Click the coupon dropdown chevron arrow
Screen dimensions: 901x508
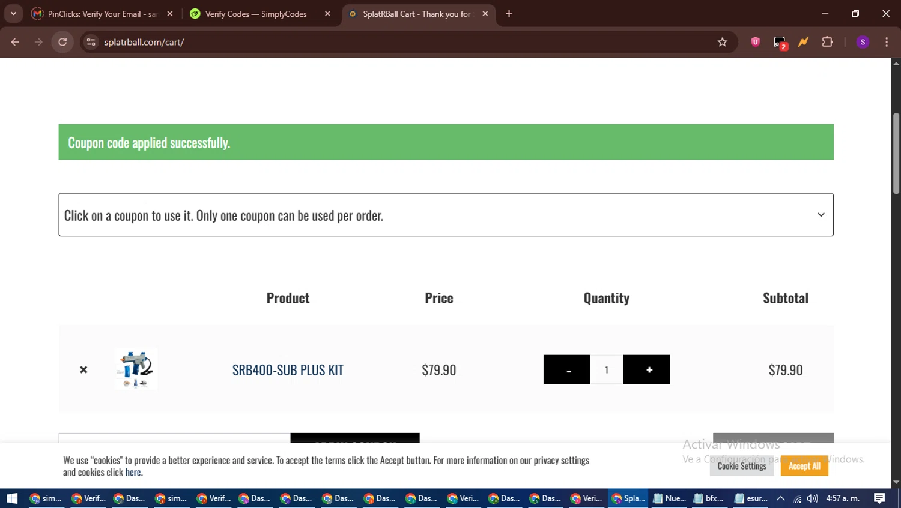pos(821,215)
